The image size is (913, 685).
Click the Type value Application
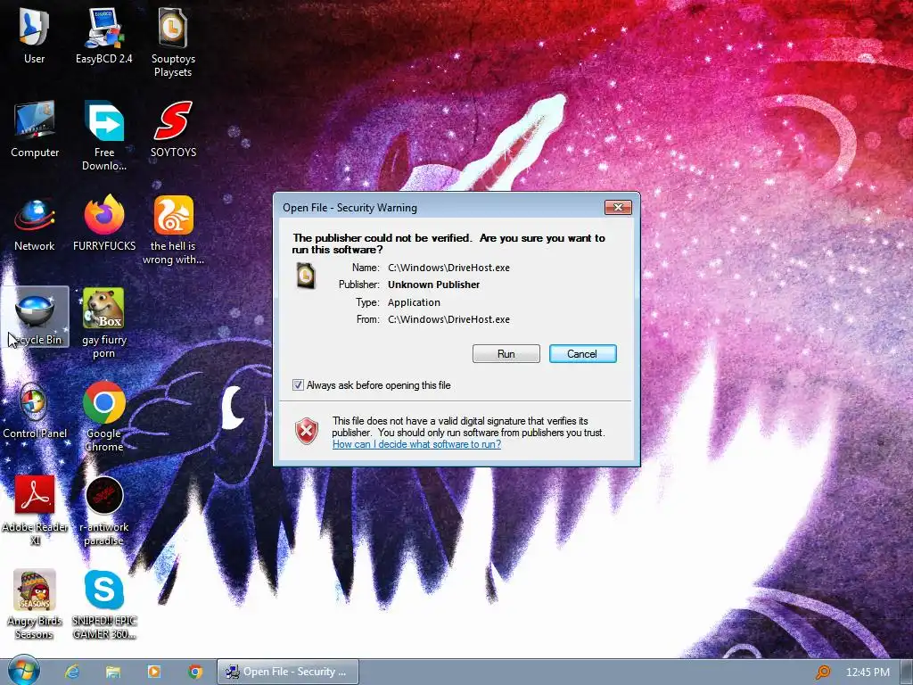coord(414,302)
